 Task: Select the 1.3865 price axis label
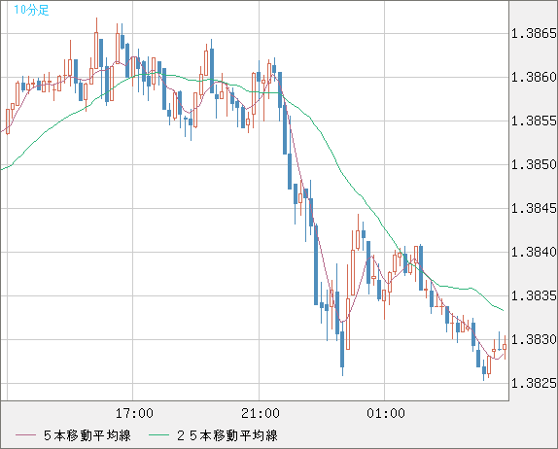(534, 33)
